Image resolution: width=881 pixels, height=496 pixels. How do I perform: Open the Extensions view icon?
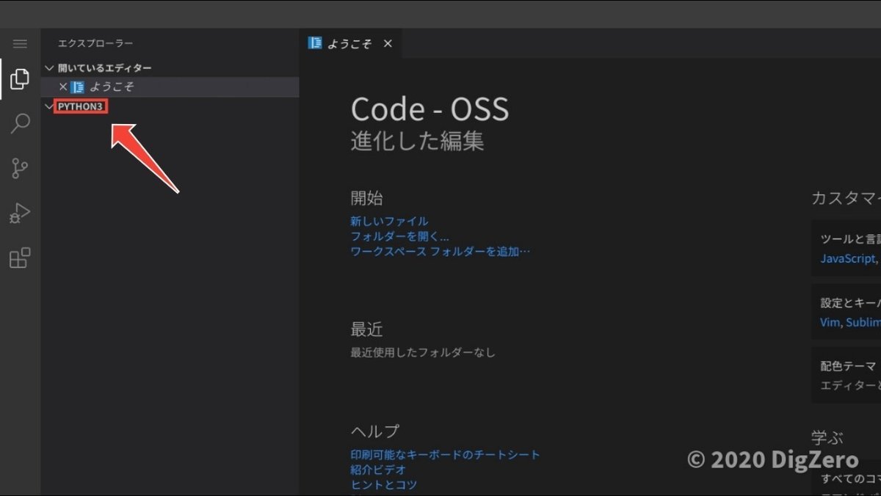[x=20, y=258]
